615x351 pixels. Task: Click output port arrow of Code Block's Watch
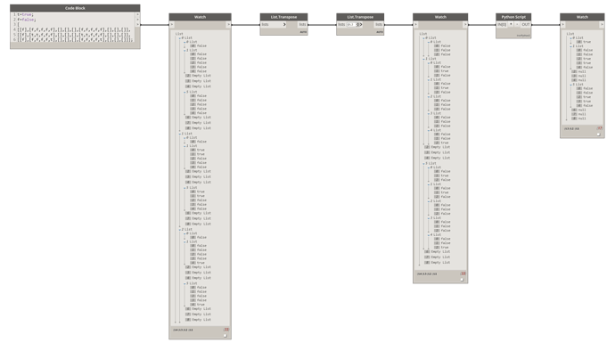point(228,25)
